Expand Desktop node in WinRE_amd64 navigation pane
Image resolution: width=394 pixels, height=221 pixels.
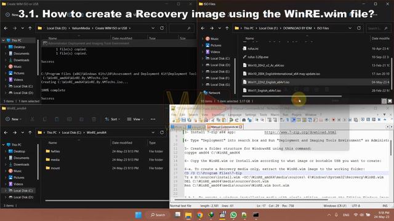click(x=6, y=152)
